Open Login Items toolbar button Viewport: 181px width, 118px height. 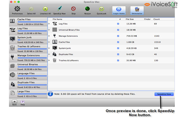(119, 10)
